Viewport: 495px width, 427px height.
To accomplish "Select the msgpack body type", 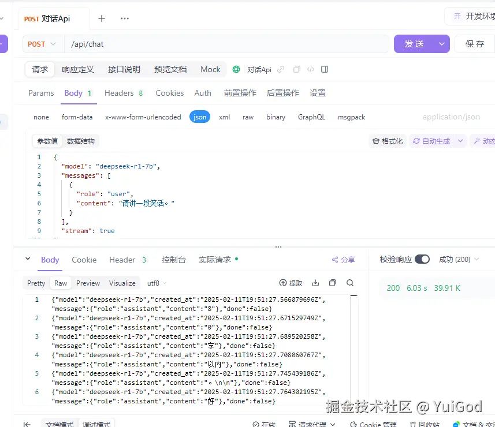I will (351, 117).
